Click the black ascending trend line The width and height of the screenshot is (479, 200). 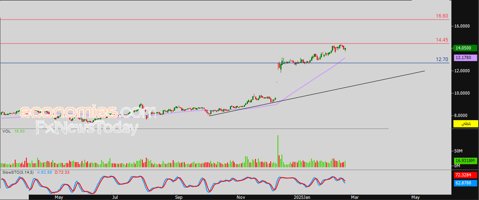click(317, 93)
